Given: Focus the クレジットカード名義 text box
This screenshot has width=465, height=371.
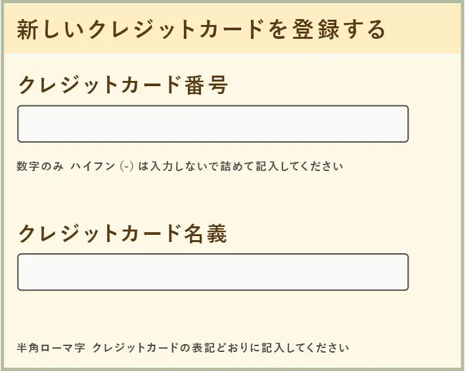Looking at the screenshot, I should point(213,272).
